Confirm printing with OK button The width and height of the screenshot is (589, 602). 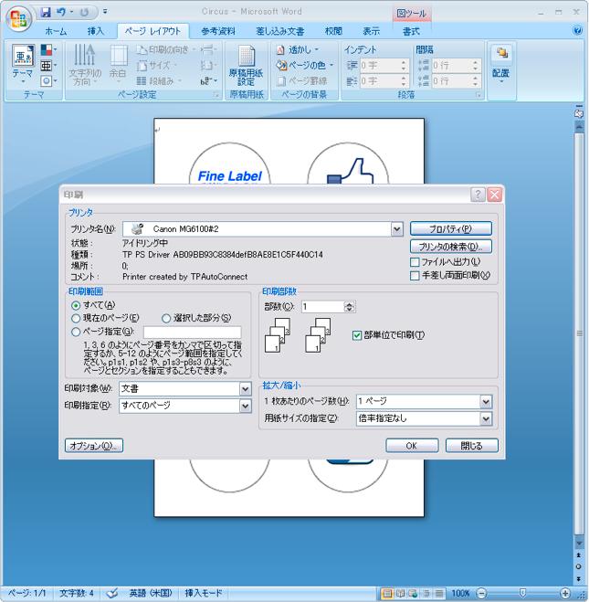pos(412,446)
